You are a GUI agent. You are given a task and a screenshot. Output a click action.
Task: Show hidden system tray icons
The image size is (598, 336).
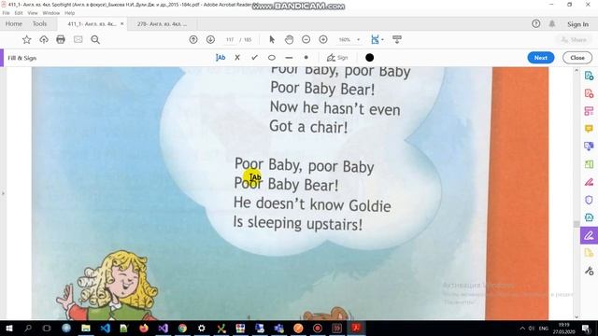[522, 328]
